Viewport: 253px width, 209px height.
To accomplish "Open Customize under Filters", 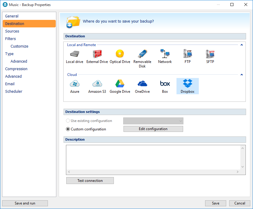I will click(x=19, y=46).
